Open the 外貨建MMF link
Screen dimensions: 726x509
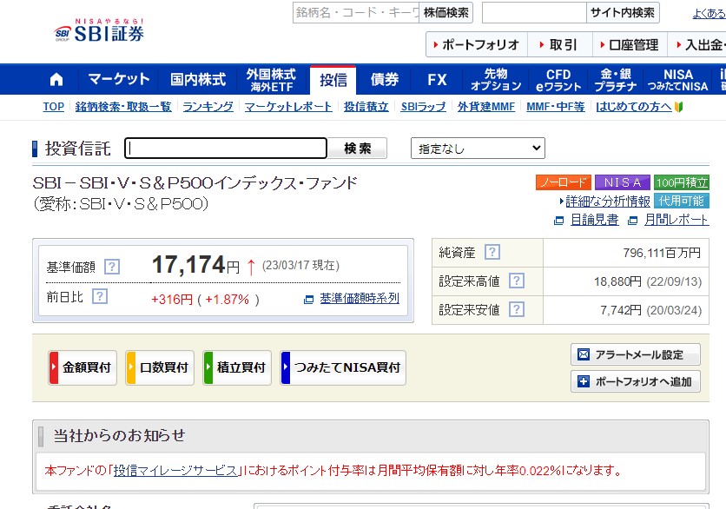(x=486, y=107)
